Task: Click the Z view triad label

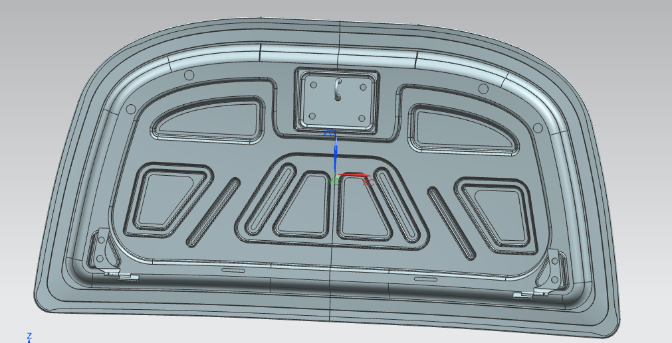Action: click(x=29, y=335)
